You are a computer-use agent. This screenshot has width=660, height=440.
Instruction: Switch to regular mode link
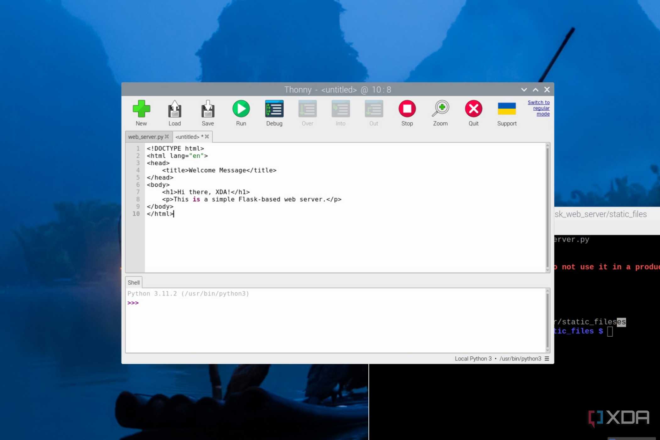pyautogui.click(x=539, y=108)
